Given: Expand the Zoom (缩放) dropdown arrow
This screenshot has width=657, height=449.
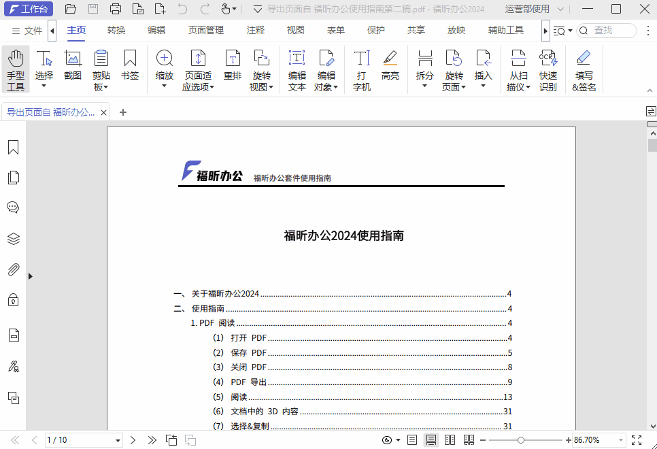Looking at the screenshot, I should [x=164, y=86].
